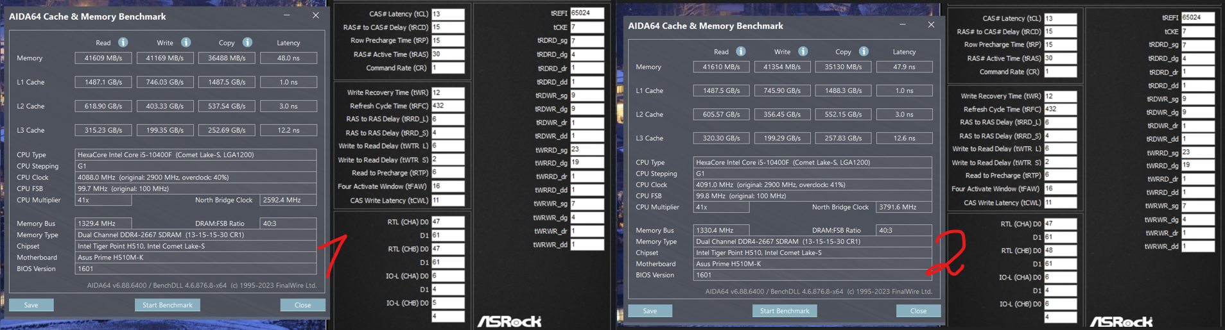Screen dimensions: 1225x330
Task: Select the memory read value 41610 MB/s
Action: (x=721, y=67)
